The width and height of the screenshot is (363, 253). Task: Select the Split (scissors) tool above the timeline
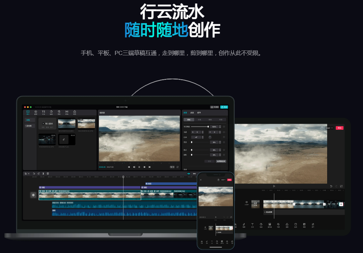(43, 173)
